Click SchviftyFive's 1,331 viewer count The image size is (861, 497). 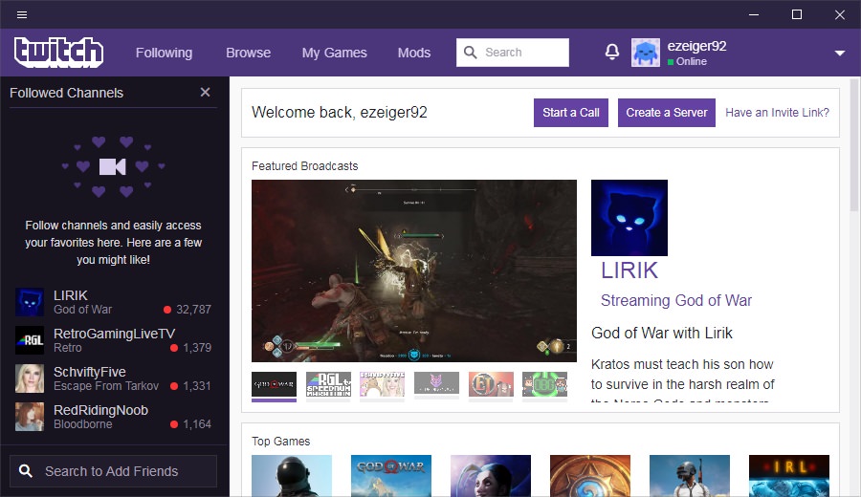click(197, 386)
